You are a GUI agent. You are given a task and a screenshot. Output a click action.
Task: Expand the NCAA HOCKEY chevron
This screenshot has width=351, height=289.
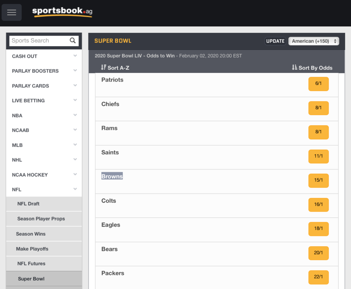[75, 174]
